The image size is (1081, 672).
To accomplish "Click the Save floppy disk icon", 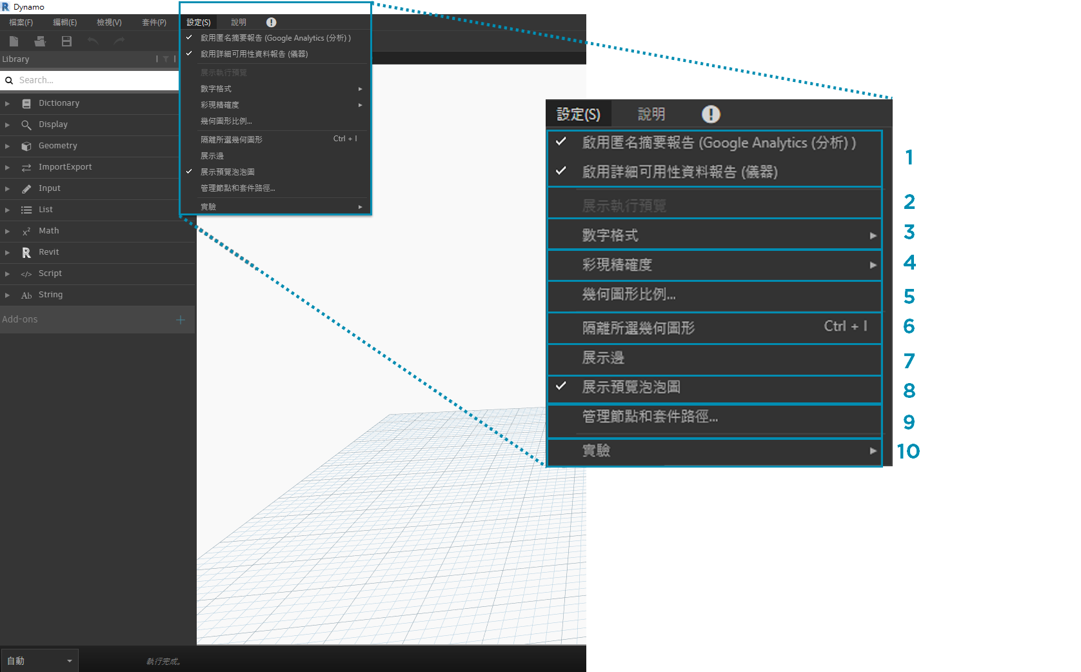I will (x=66, y=41).
